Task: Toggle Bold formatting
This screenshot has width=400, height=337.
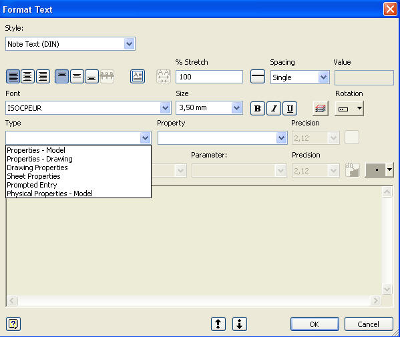Action: click(x=258, y=108)
